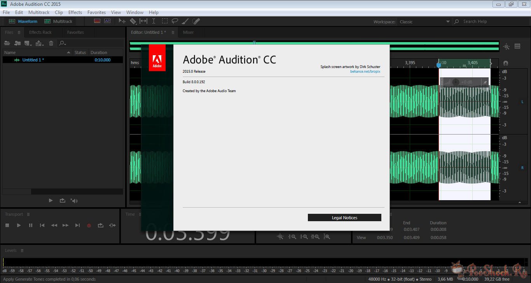Select the Razor tool

133,21
